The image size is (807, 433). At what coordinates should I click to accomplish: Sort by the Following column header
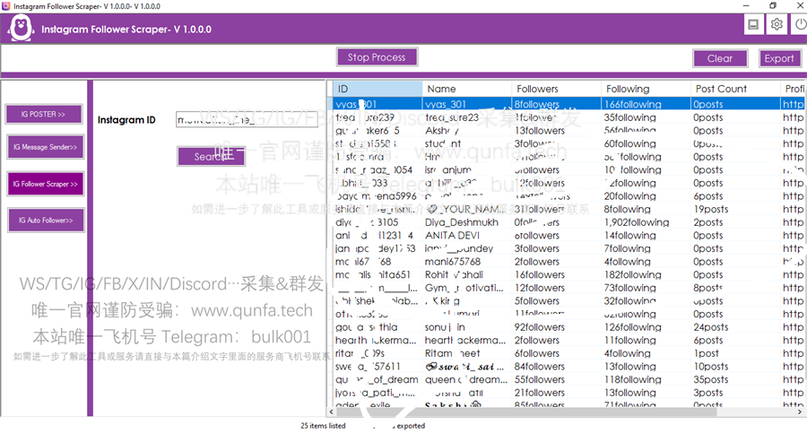(646, 89)
